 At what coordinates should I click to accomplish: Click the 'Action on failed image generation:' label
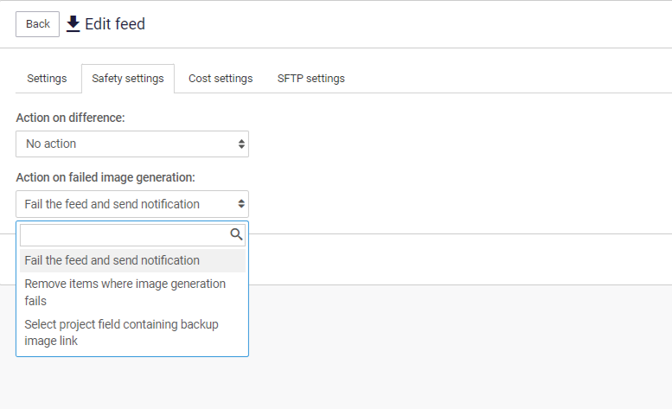[106, 177]
